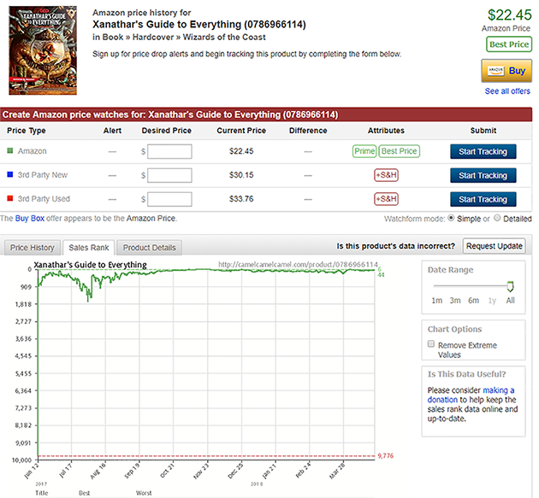Enable Remove Extreme Values checkbox

tap(433, 345)
